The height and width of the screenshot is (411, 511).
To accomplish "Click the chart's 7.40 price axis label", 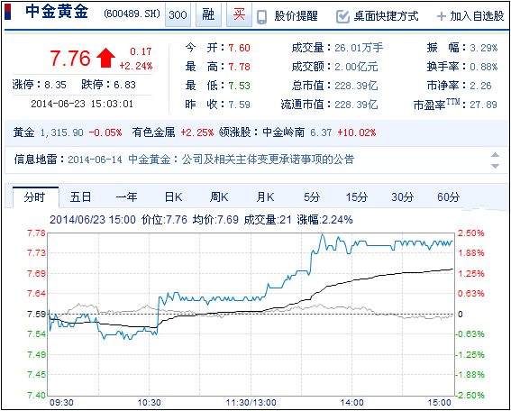I will [36, 396].
